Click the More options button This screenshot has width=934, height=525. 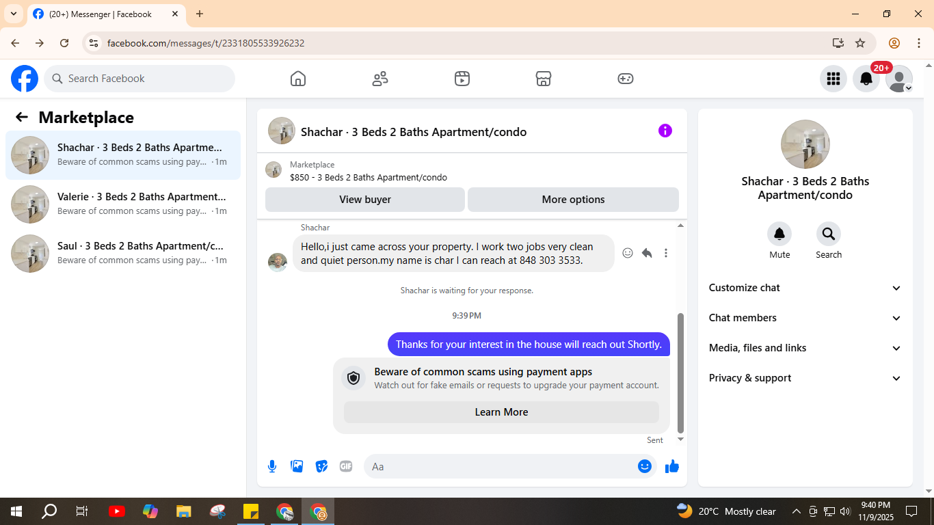click(573, 200)
